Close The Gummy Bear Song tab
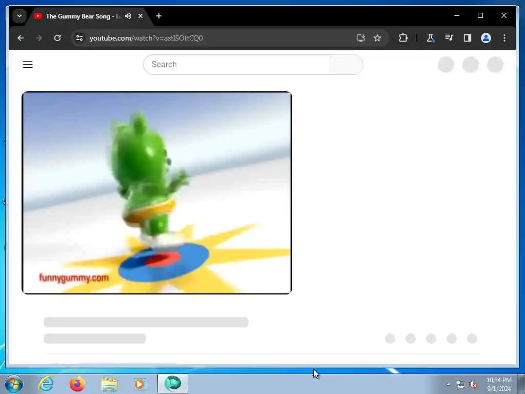525x394 pixels. [x=140, y=16]
